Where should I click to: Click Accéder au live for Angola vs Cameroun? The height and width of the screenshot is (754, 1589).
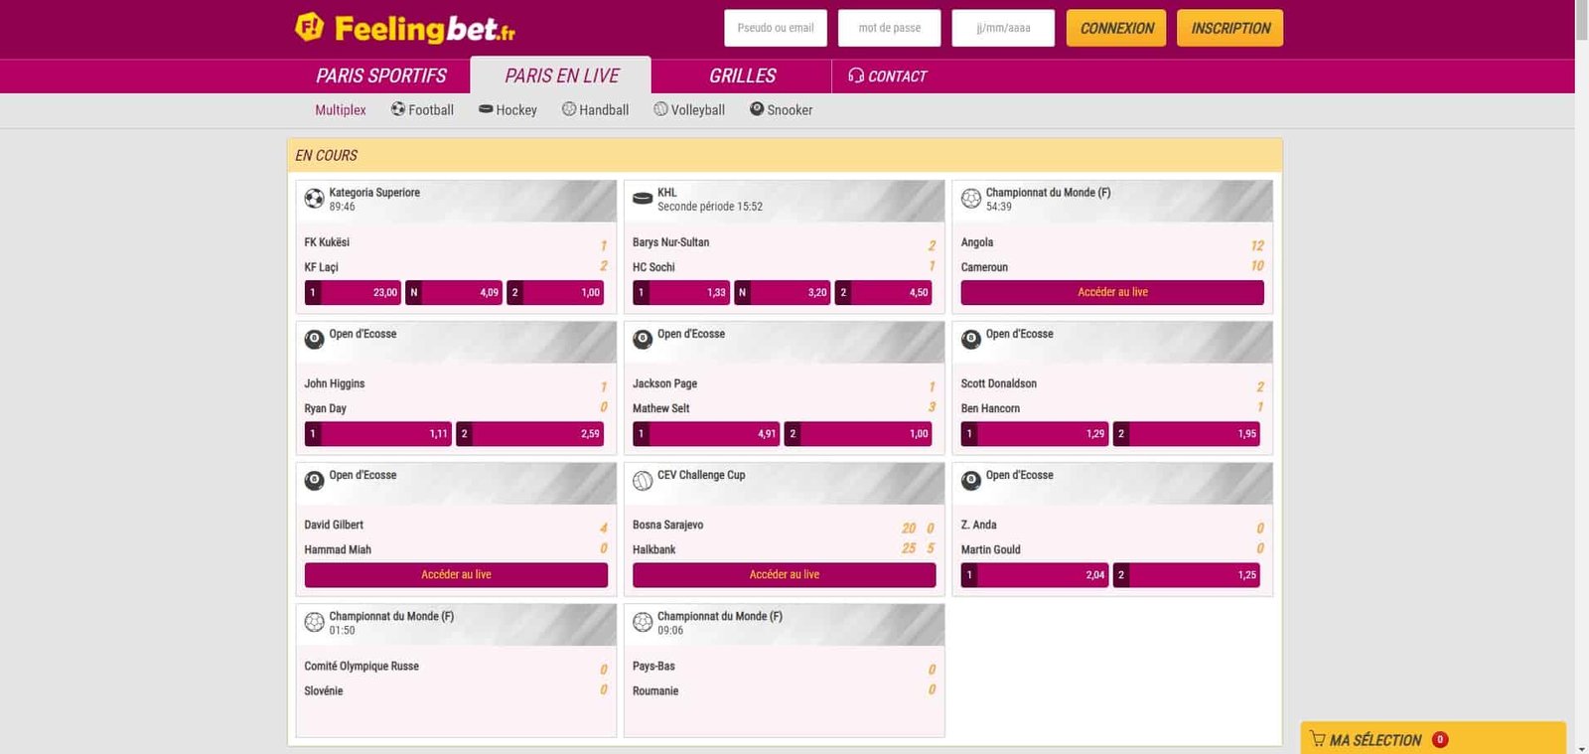tap(1112, 292)
